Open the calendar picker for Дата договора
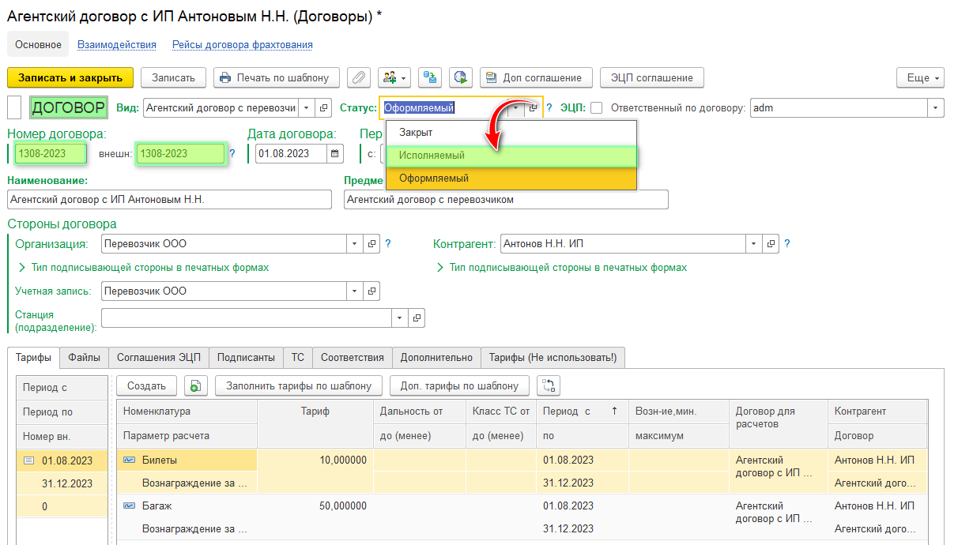Viewport: 958px width, 545px height. click(335, 154)
